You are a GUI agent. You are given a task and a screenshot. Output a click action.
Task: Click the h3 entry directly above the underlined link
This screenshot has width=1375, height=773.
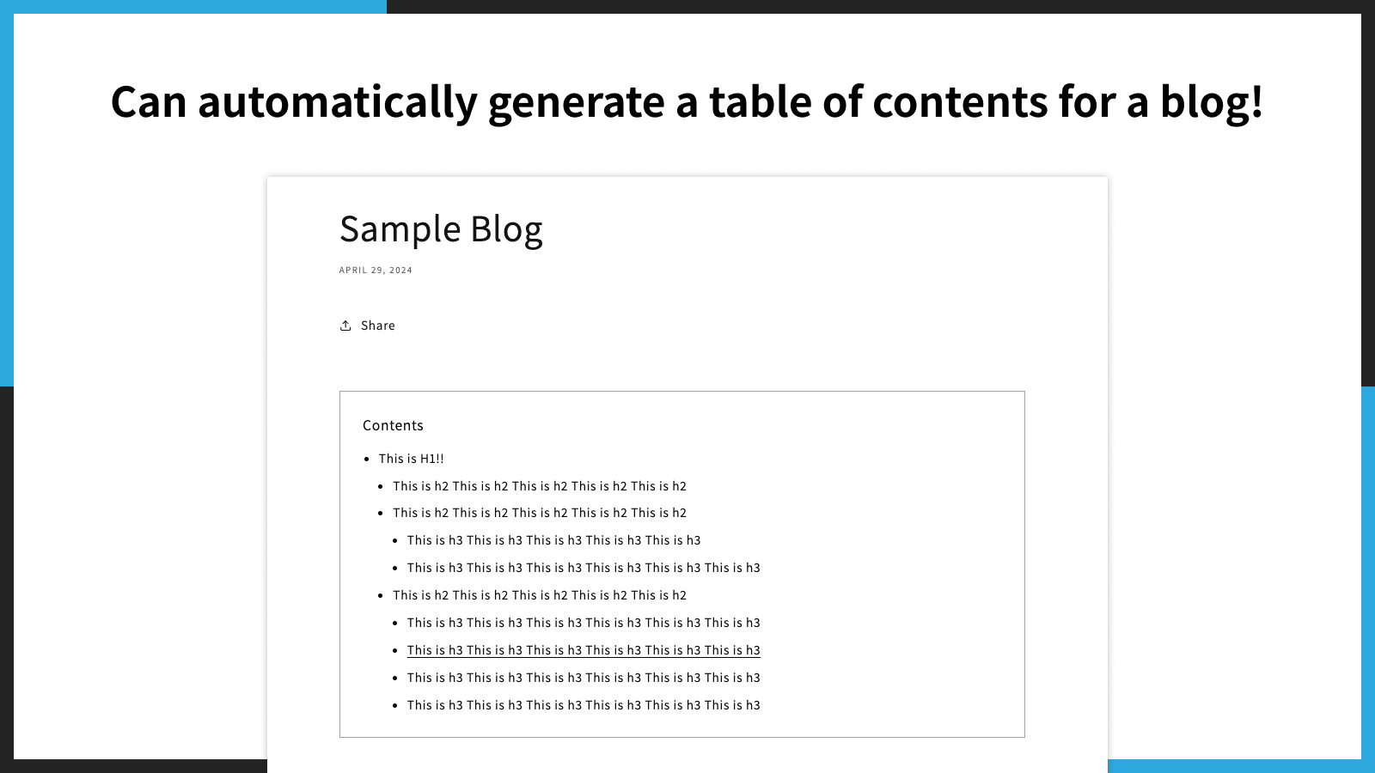[584, 622]
